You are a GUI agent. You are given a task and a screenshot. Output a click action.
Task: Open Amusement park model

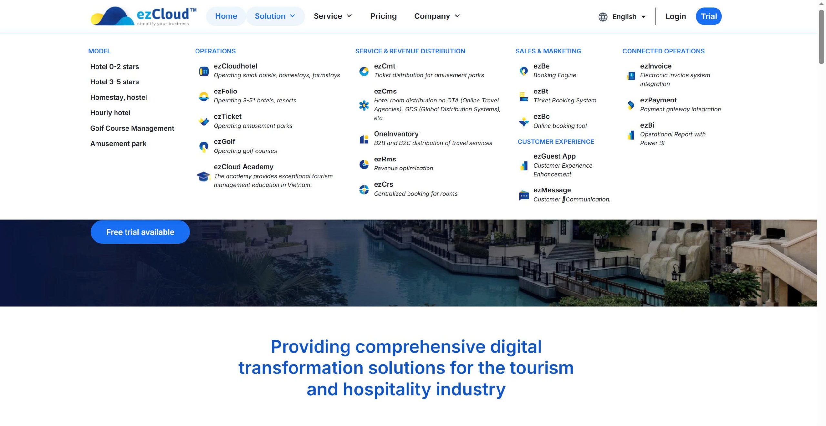(118, 144)
